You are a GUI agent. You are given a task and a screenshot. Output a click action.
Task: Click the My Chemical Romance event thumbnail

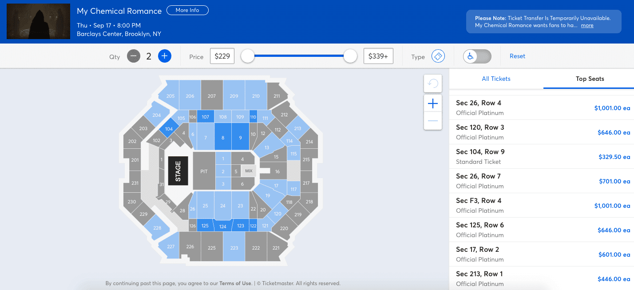tap(39, 21)
